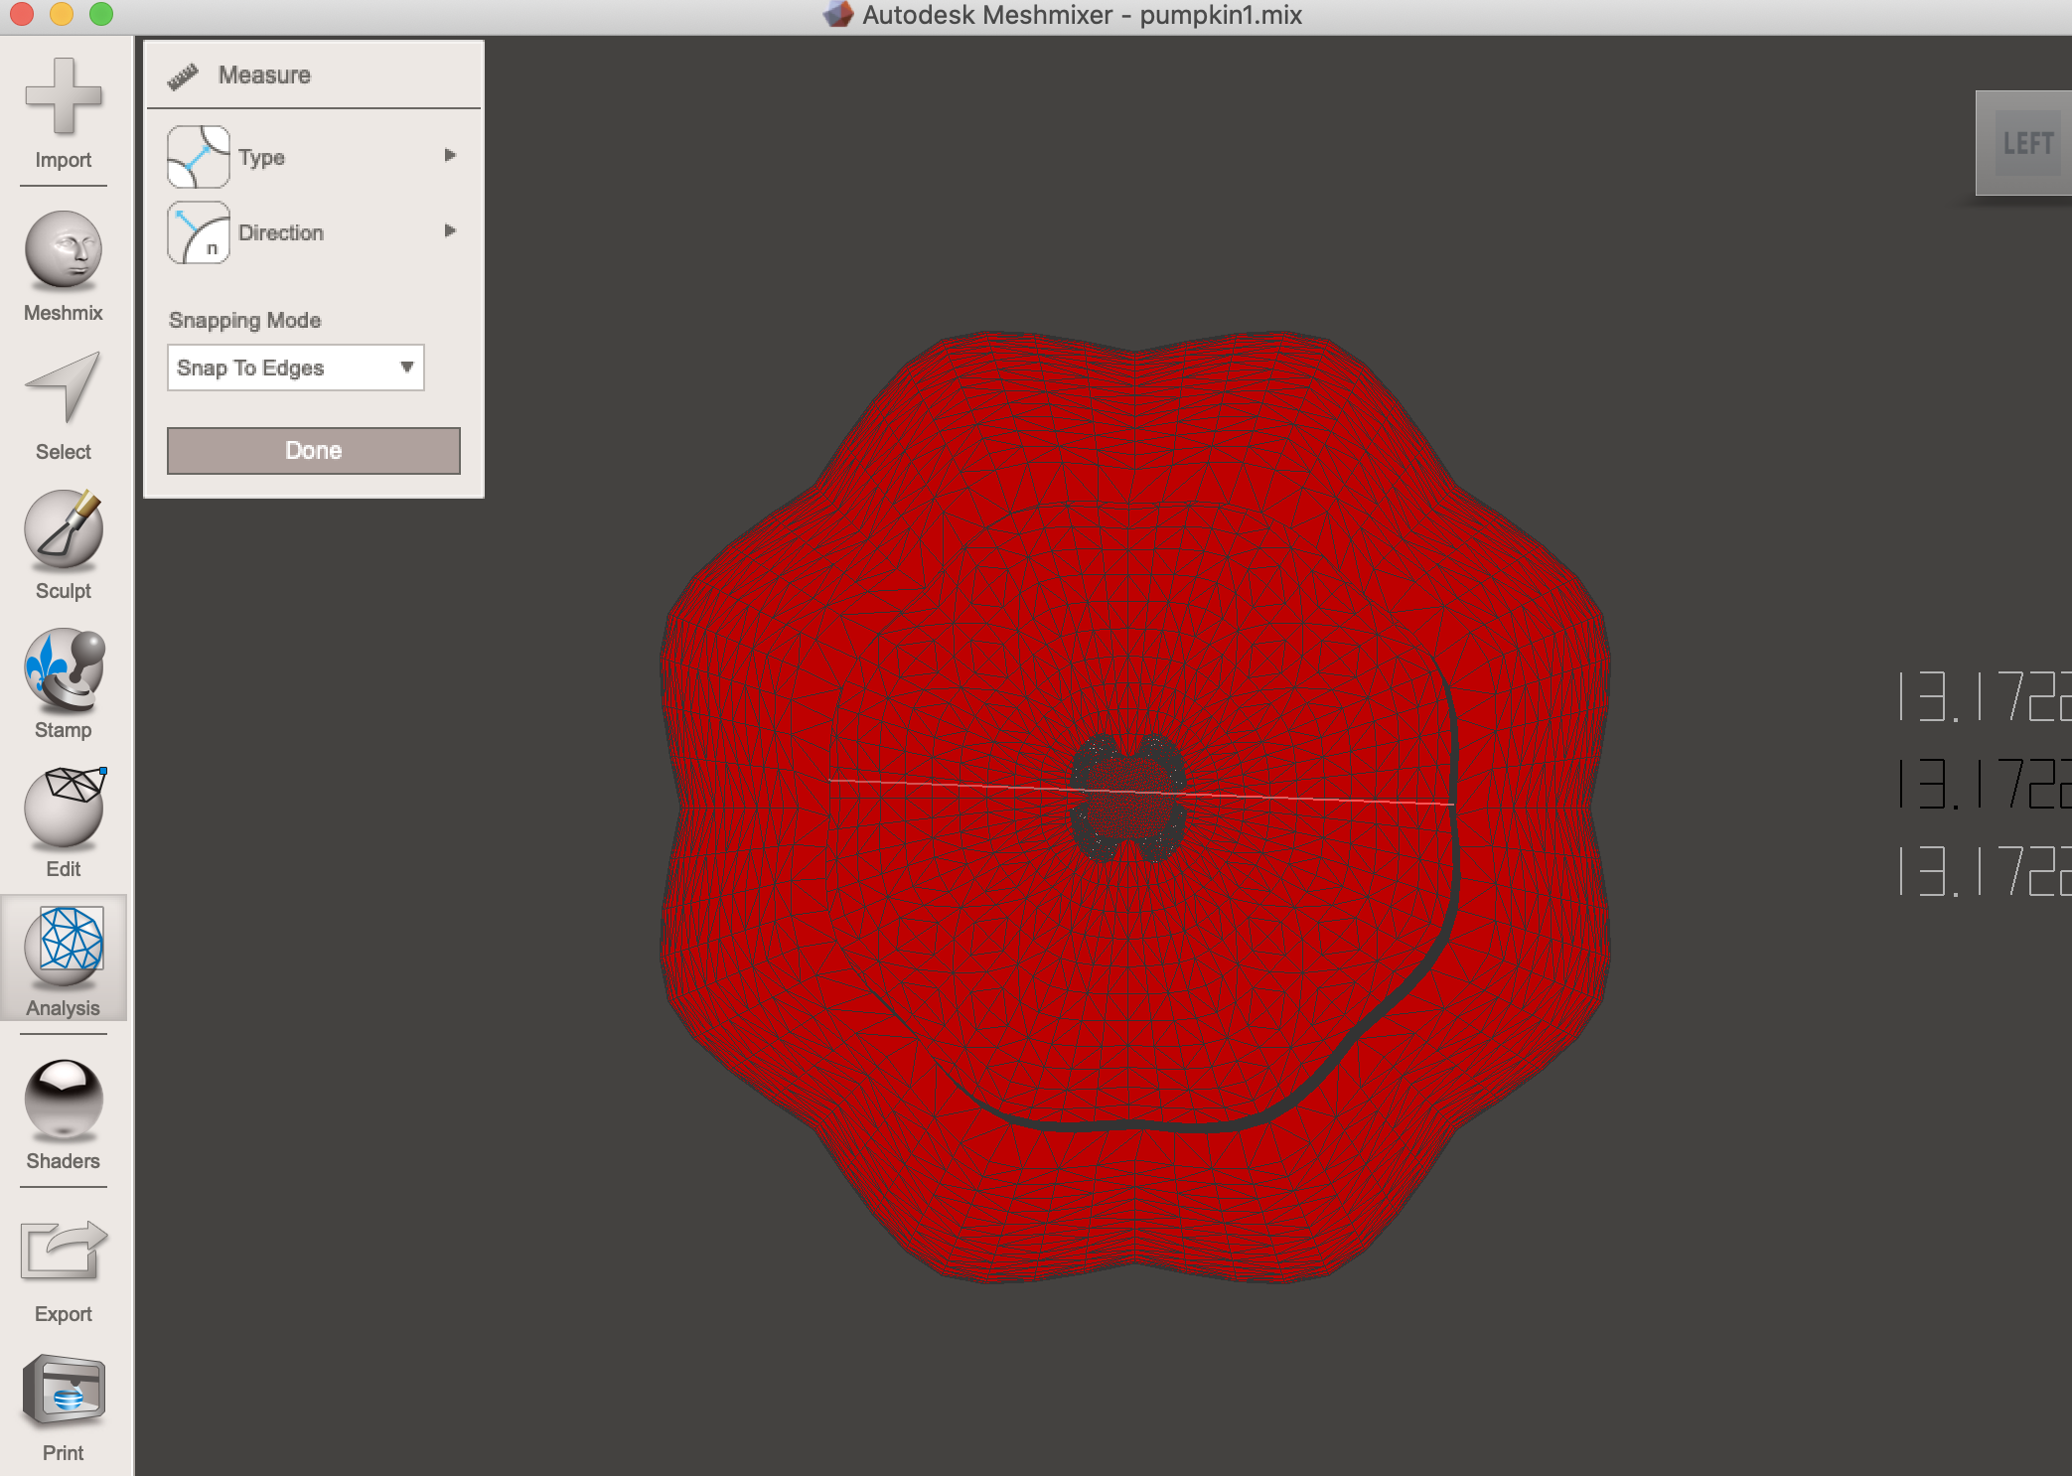Toggle the Analysis tool panel
2072x1476 pixels.
pyautogui.click(x=63, y=947)
